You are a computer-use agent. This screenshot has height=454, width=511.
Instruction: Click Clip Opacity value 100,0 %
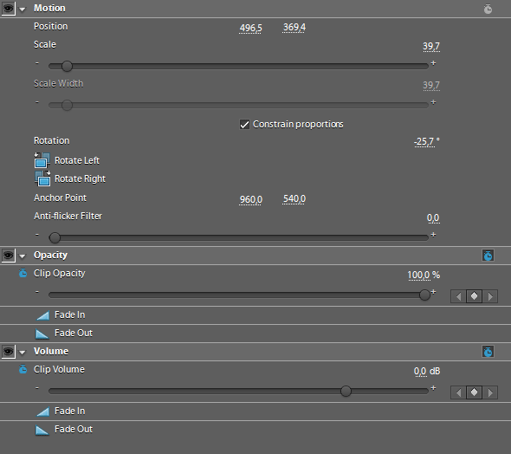[424, 275]
